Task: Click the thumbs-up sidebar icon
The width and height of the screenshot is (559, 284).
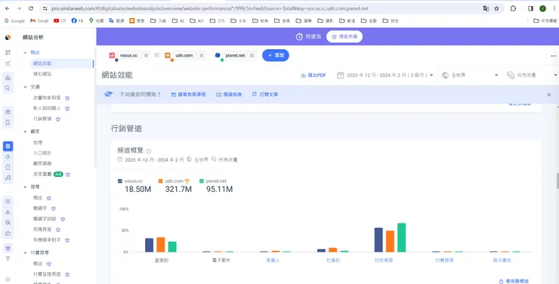Action: (x=8, y=233)
